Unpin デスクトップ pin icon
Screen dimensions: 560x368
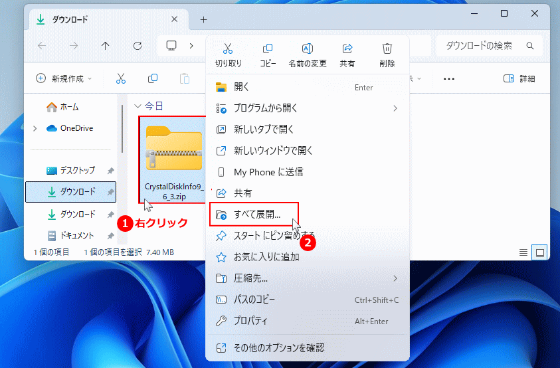click(x=110, y=171)
